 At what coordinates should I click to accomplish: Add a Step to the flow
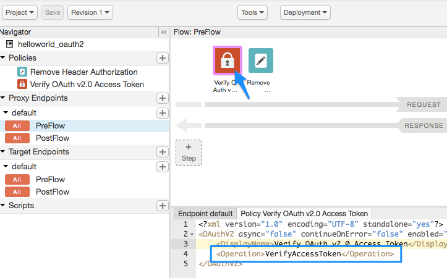(x=189, y=153)
